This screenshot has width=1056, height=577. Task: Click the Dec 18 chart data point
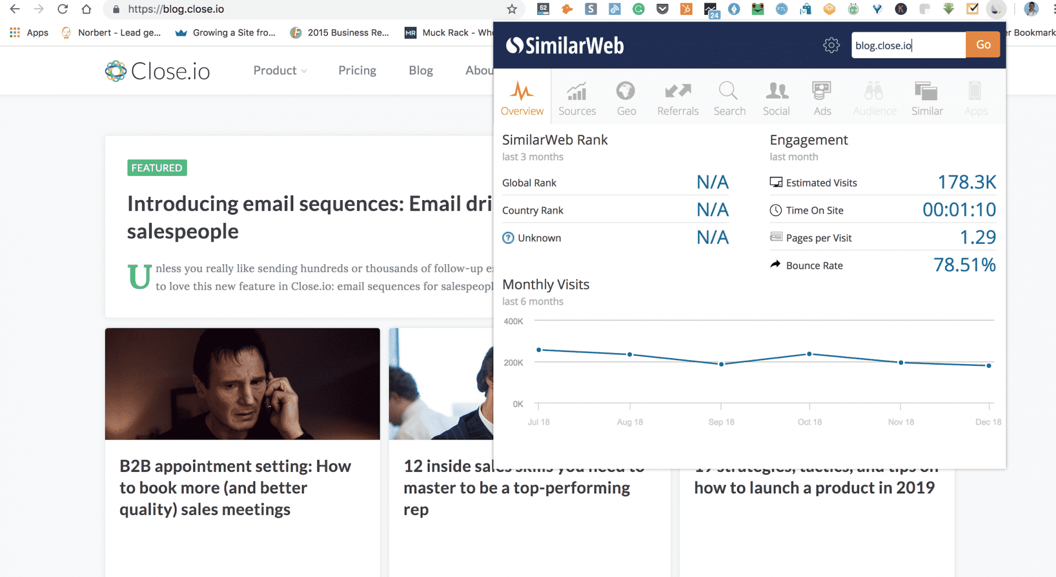coord(989,366)
